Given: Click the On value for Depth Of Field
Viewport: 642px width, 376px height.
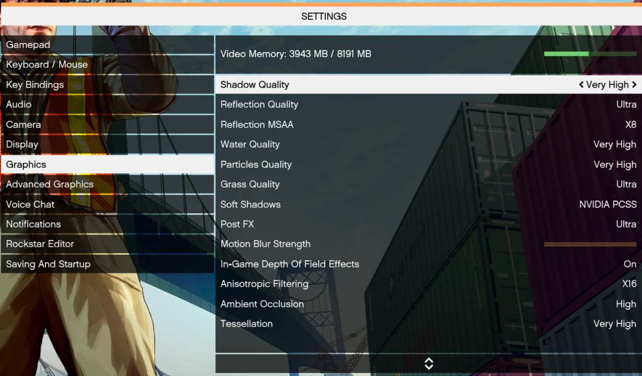Looking at the screenshot, I should [630, 264].
